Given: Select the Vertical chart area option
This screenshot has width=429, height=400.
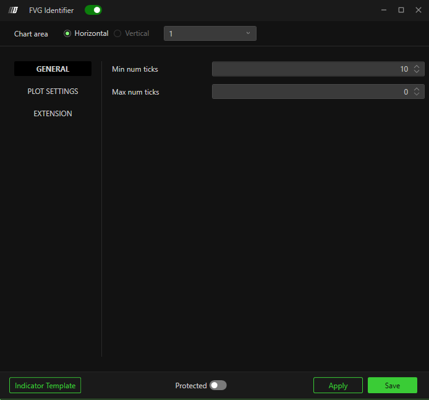Looking at the screenshot, I should (117, 33).
